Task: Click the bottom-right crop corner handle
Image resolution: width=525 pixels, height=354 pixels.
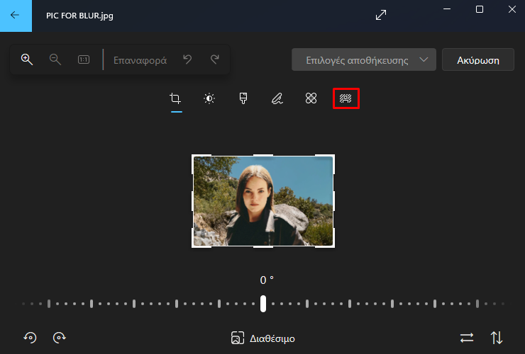Action: click(x=333, y=246)
